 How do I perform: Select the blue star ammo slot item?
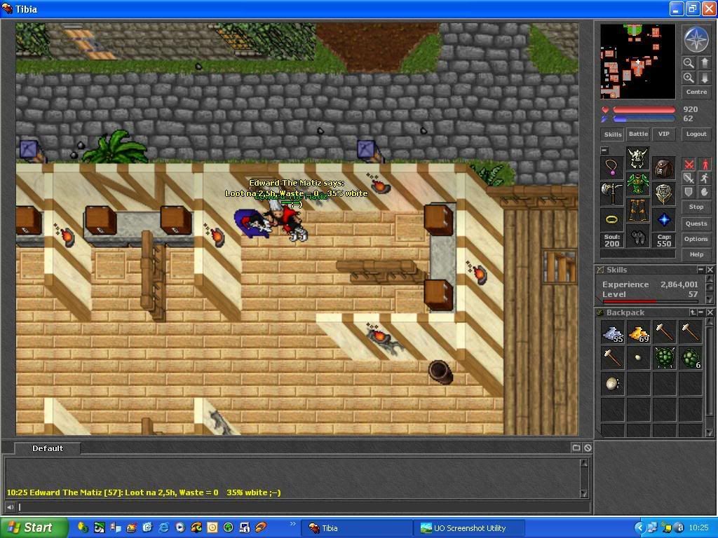tap(663, 219)
